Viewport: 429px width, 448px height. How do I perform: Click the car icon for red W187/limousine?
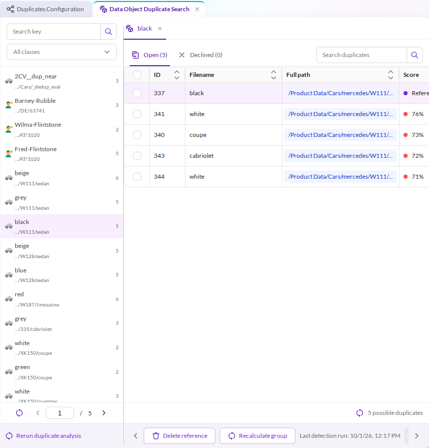(9, 299)
